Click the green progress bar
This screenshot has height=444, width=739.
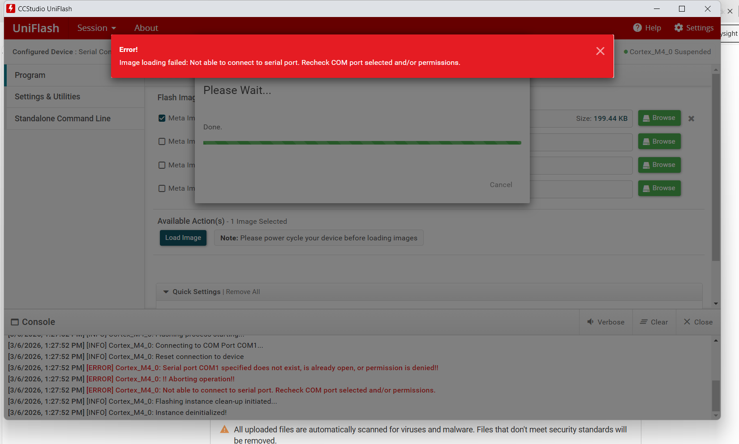click(x=362, y=143)
